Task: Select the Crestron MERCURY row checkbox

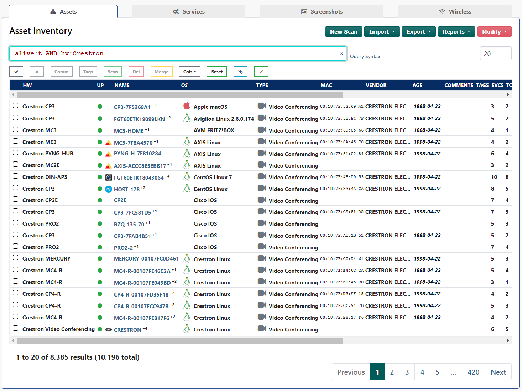Action: pyautogui.click(x=15, y=258)
